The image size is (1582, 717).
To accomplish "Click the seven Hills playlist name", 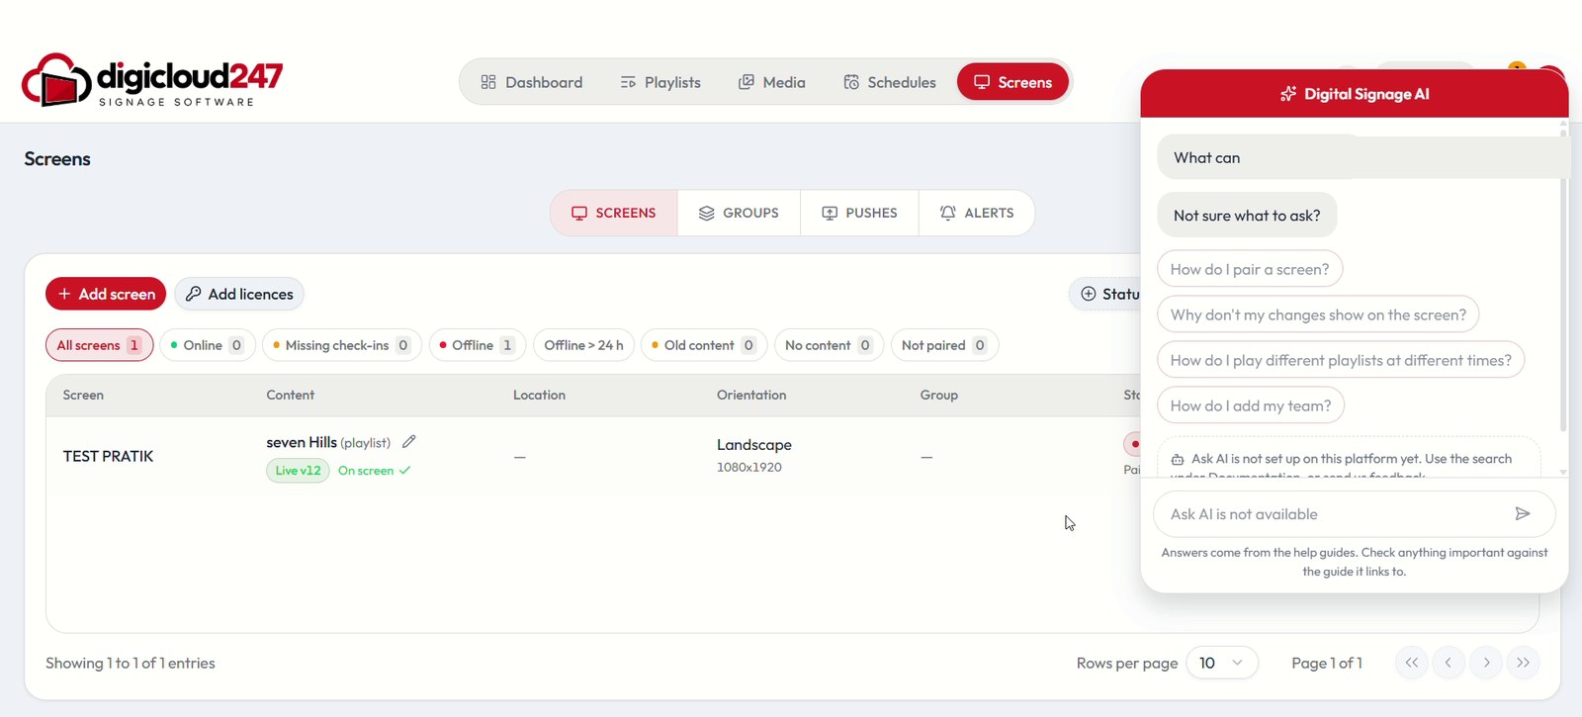I will click(x=302, y=442).
